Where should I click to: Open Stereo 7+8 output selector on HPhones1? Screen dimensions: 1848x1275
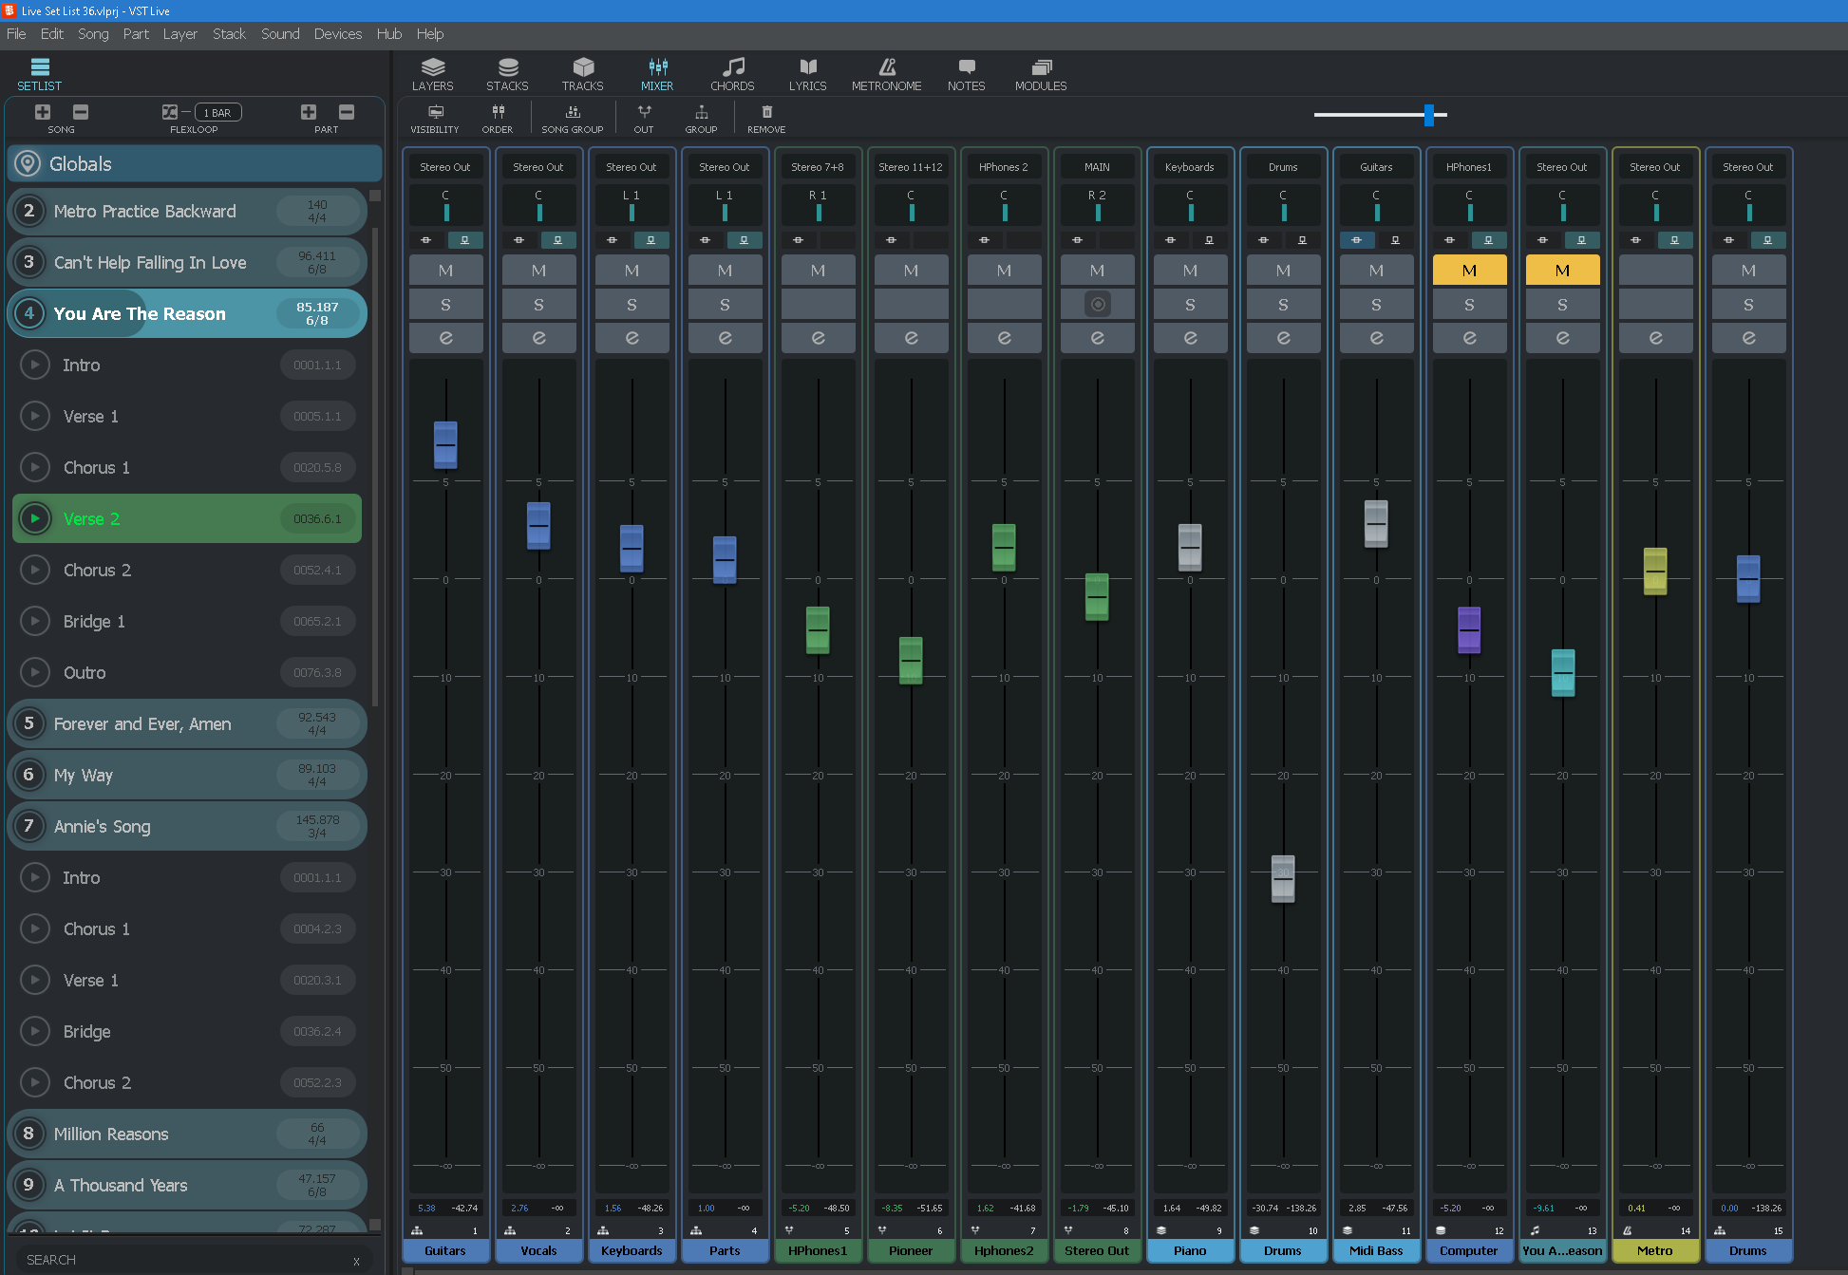coord(818,167)
